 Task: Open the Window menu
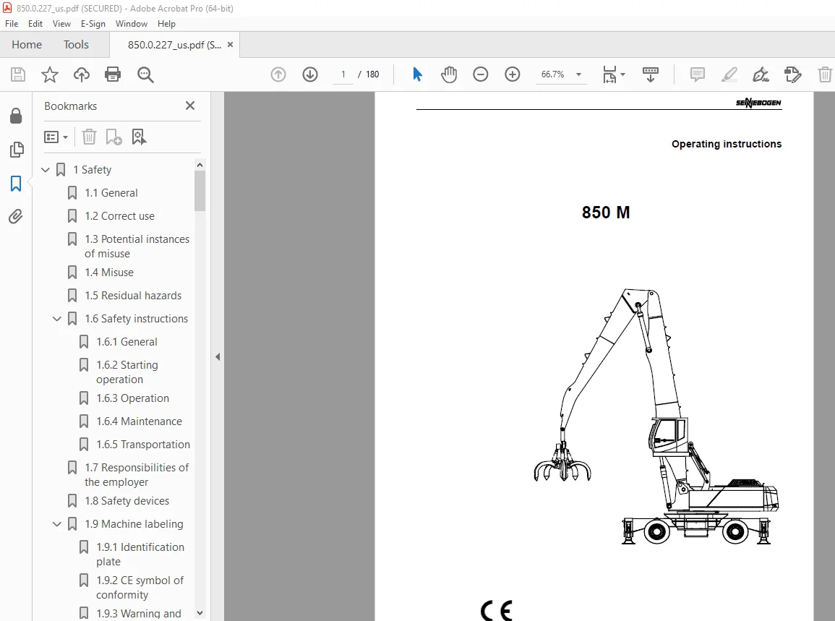tap(132, 24)
